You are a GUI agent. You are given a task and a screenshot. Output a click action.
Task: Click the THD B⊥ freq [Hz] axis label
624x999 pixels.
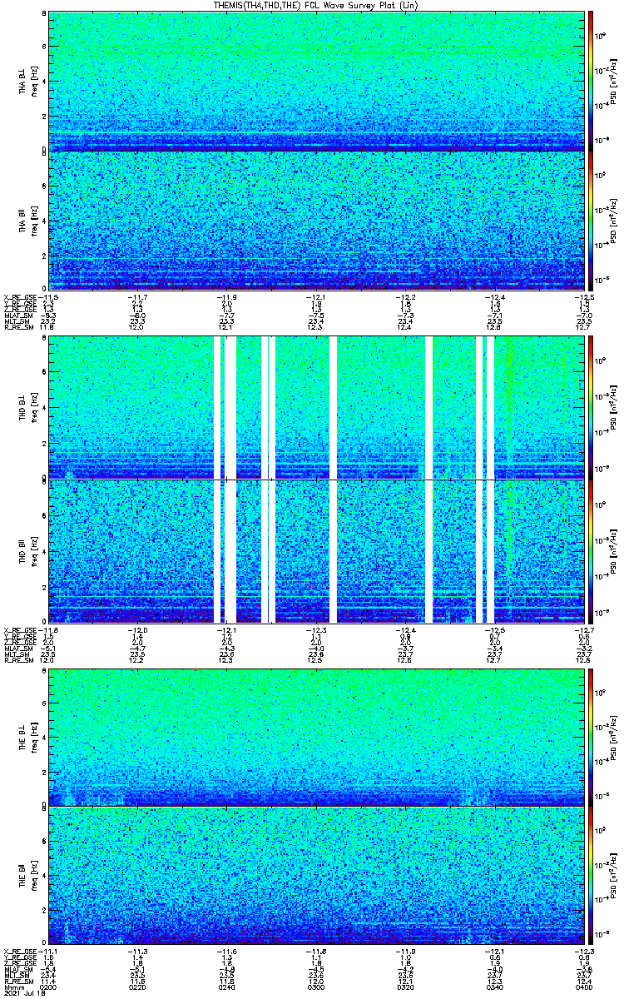point(35,408)
